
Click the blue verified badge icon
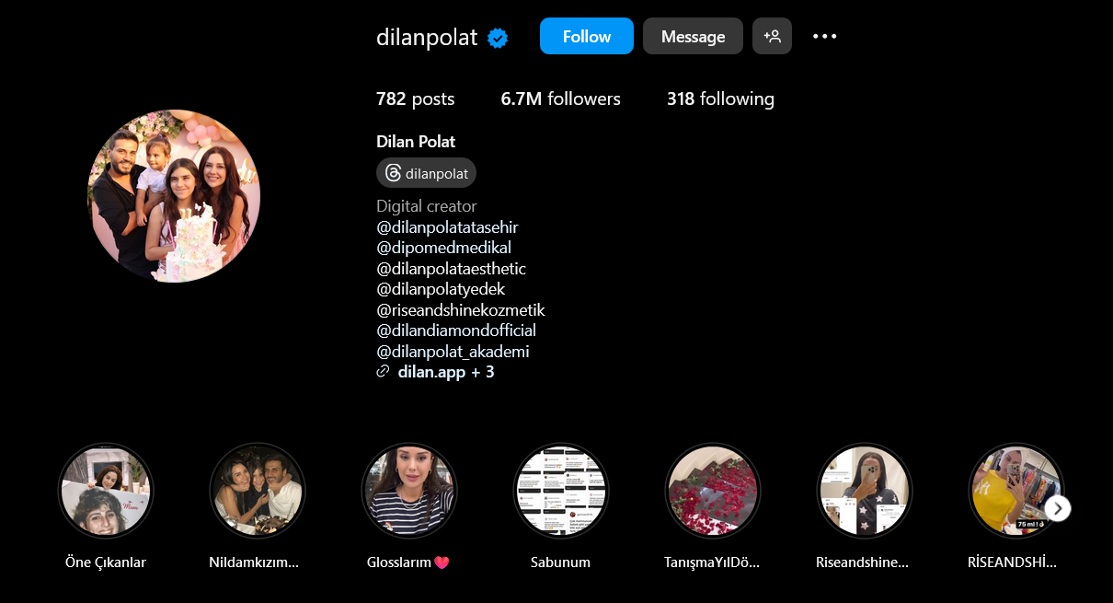click(498, 38)
